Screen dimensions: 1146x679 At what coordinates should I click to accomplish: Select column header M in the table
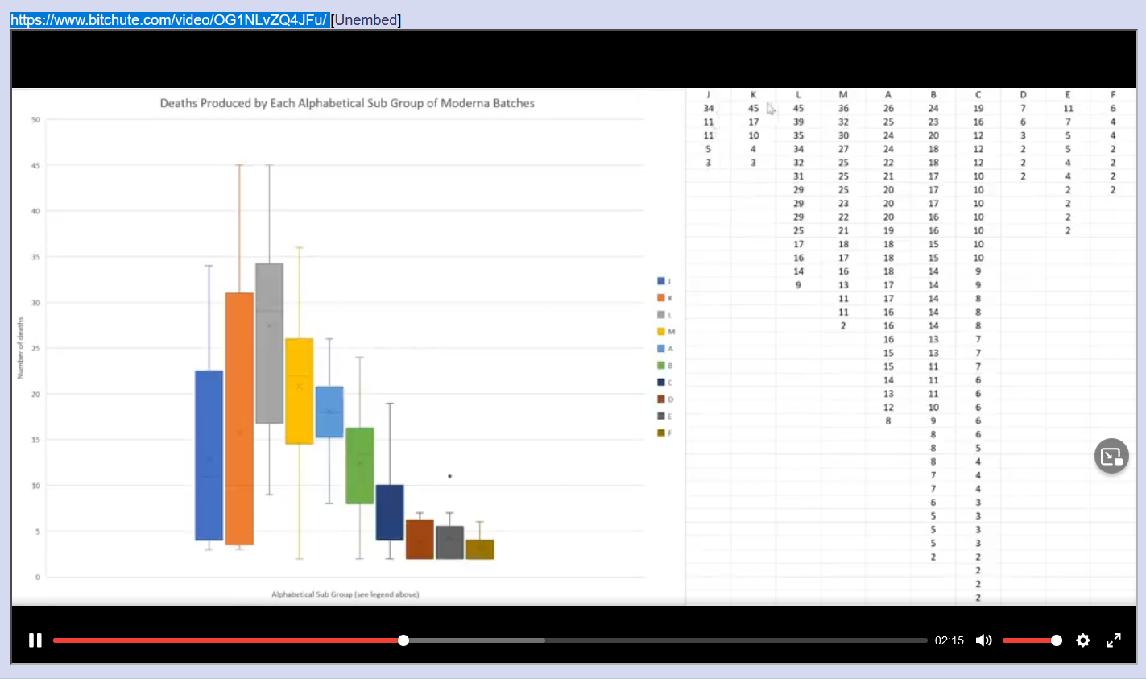click(x=843, y=95)
